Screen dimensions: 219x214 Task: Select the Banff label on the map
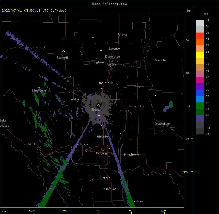coord(32,144)
